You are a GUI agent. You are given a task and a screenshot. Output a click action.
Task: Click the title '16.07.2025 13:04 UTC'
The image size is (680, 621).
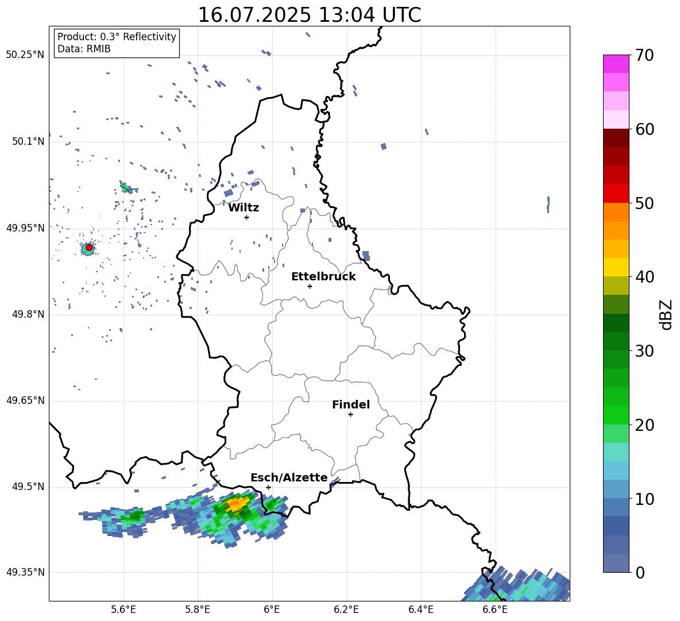click(x=309, y=15)
